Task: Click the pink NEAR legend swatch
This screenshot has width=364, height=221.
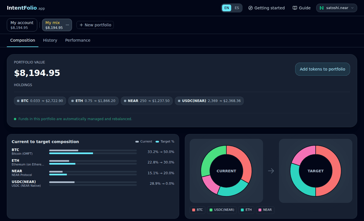Action: 260,210
